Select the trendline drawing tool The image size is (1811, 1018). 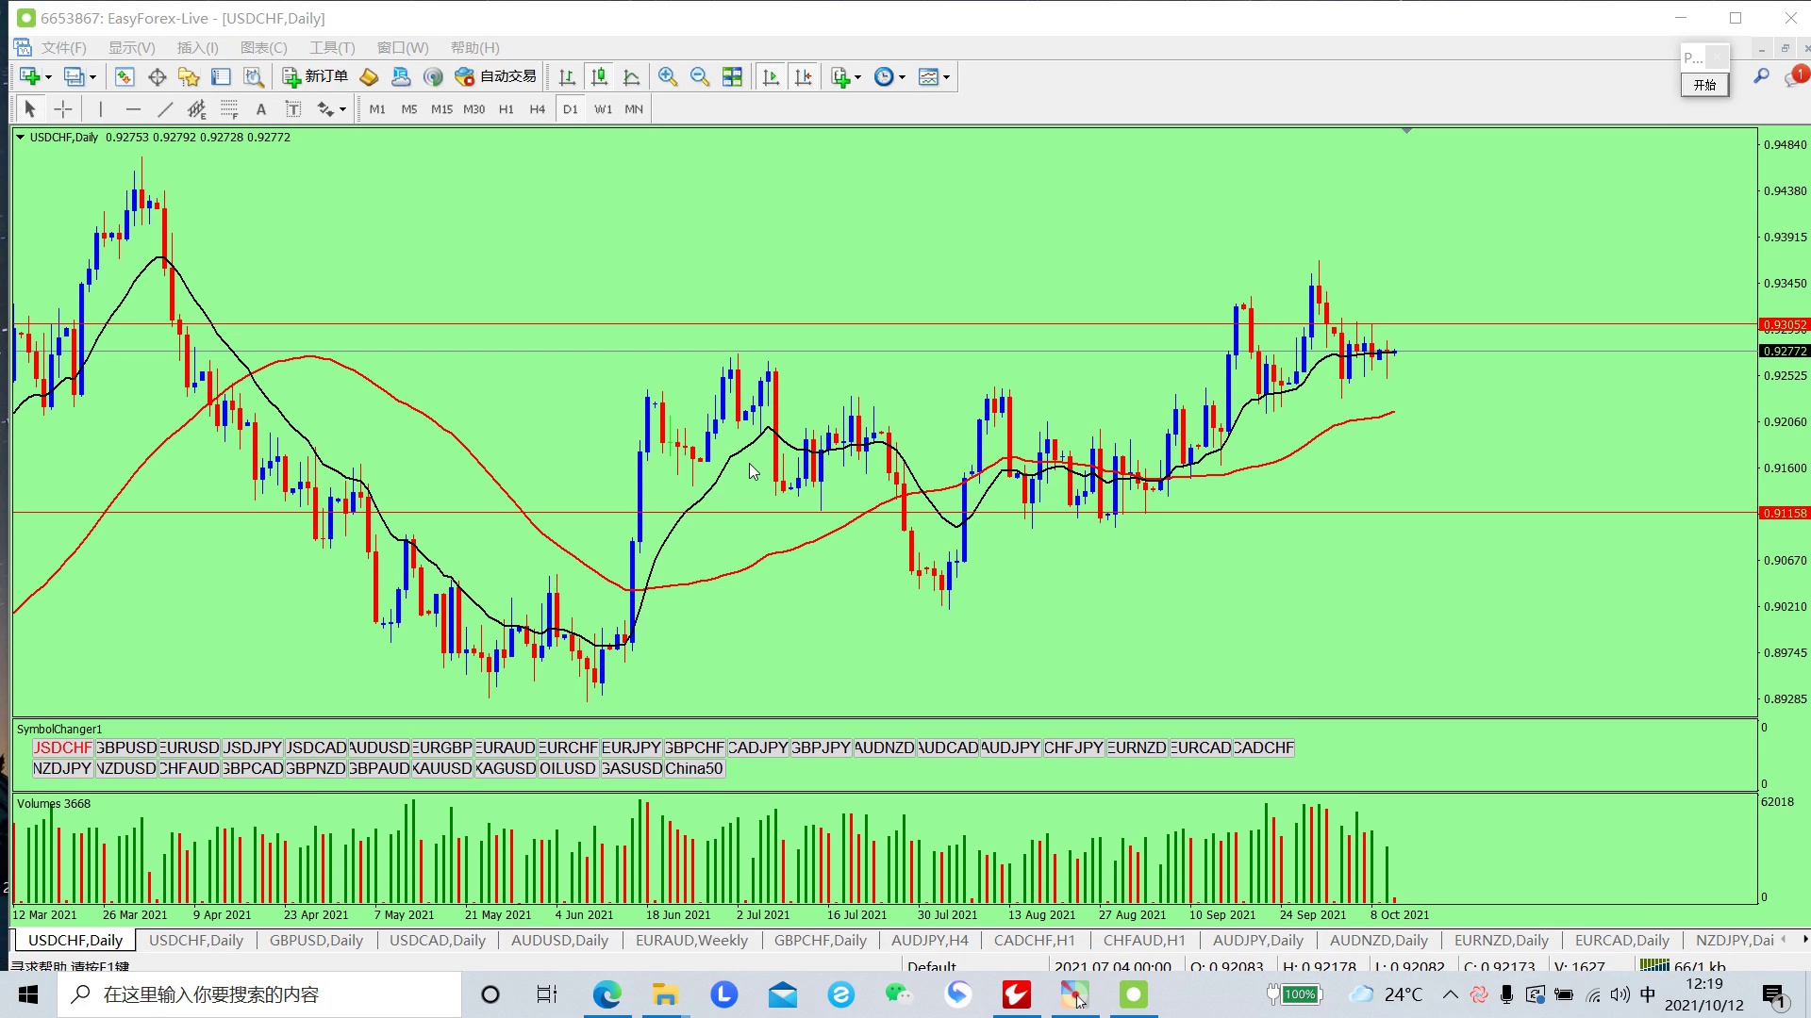point(165,109)
